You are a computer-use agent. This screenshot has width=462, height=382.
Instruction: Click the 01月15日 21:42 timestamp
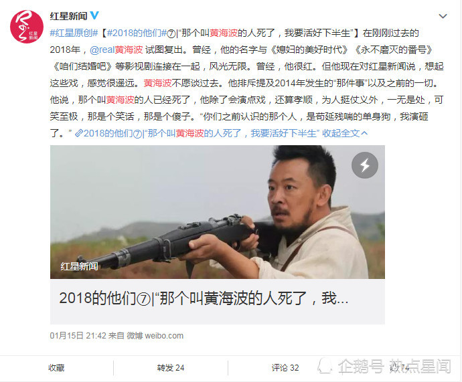78,335
